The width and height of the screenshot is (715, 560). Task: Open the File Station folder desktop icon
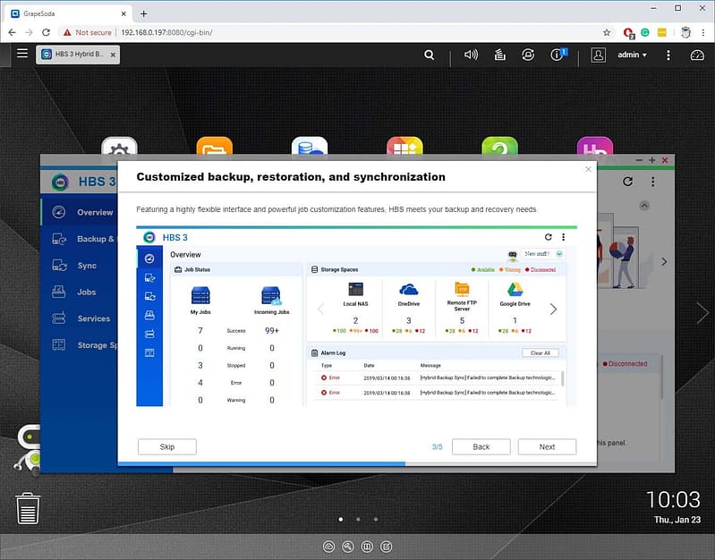[x=214, y=146]
